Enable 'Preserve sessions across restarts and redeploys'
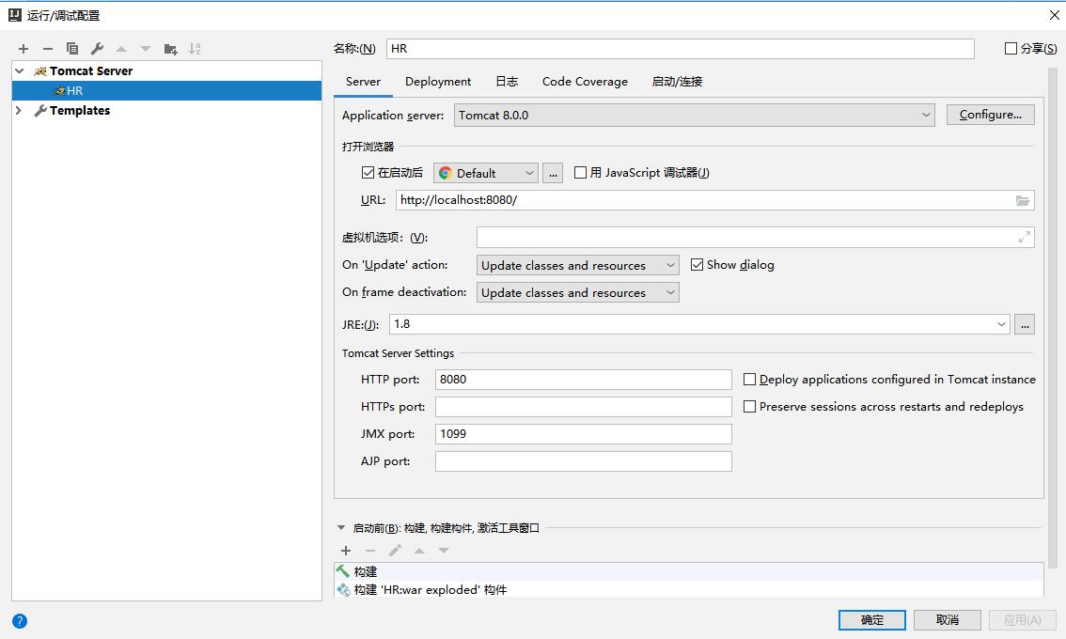Screen dimensions: 1066x639 pyautogui.click(x=750, y=407)
